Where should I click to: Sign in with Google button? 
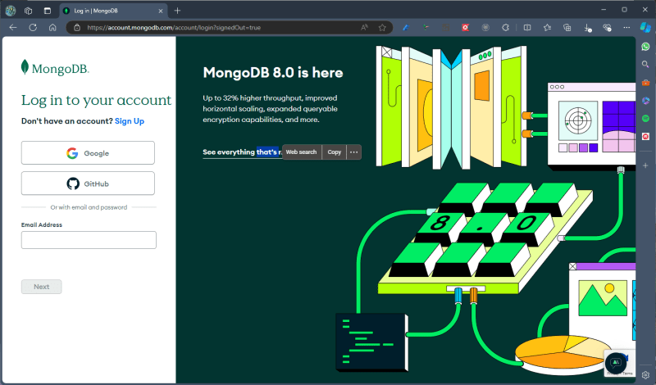88,153
